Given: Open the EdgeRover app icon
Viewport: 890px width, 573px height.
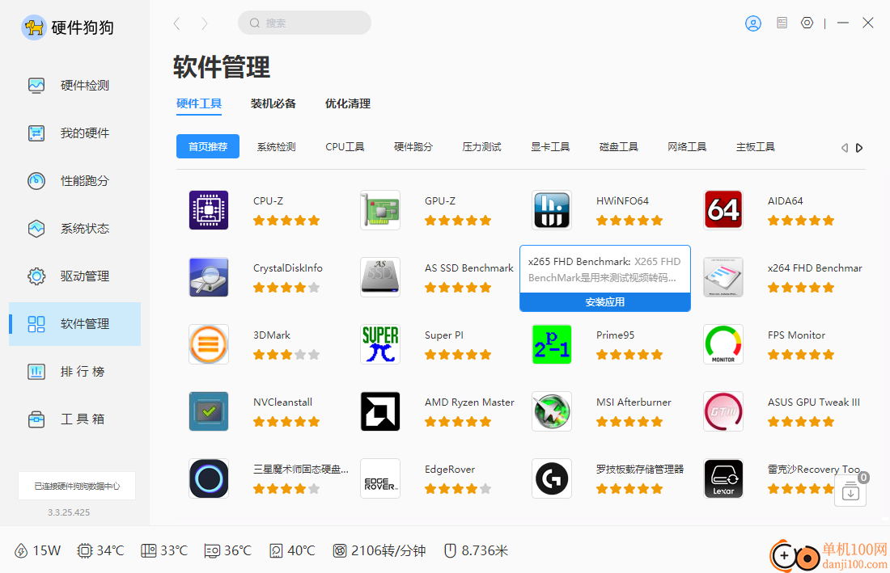Looking at the screenshot, I should click(380, 478).
